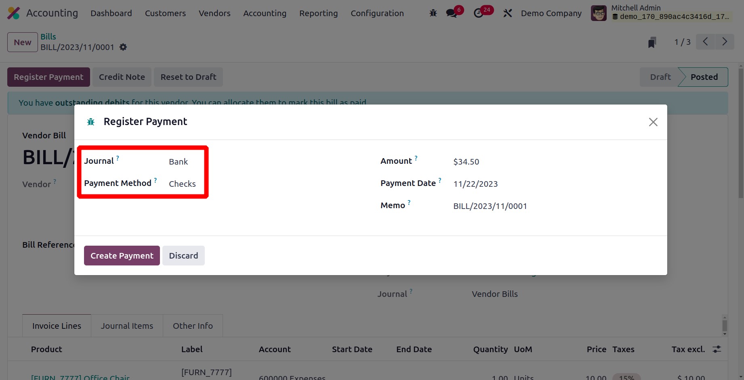Open the debug bug icon in navbar

pyautogui.click(x=433, y=13)
